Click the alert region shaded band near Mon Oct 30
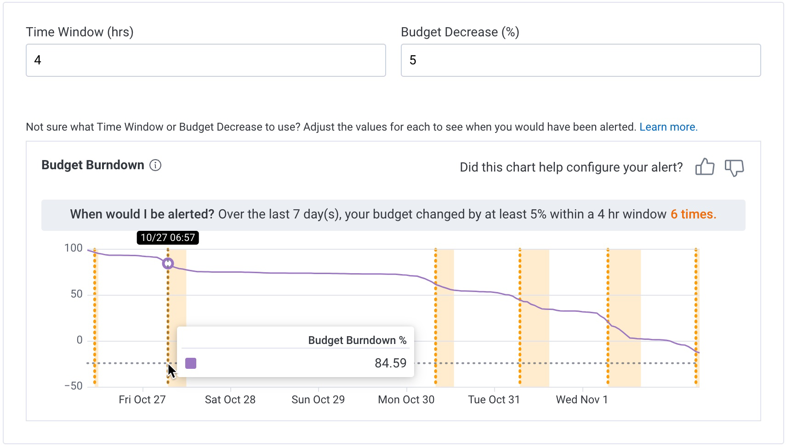This screenshot has height=447, width=786. [444, 317]
